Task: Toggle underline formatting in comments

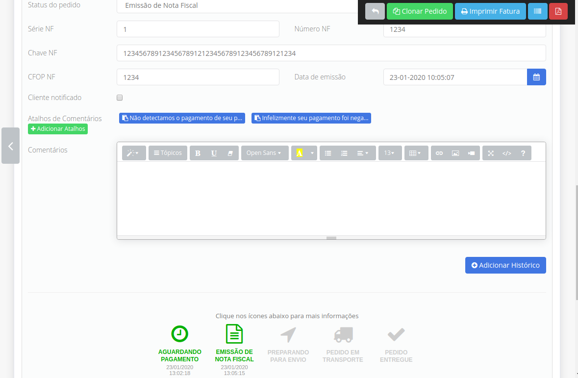Action: pyautogui.click(x=214, y=153)
